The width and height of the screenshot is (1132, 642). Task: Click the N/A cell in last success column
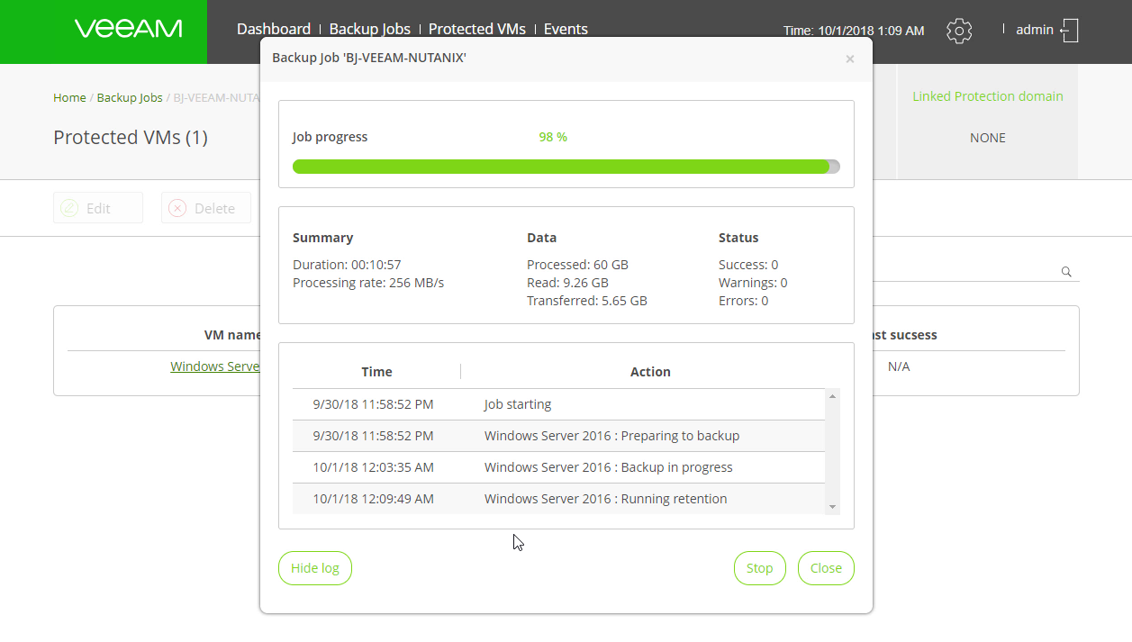(x=899, y=366)
